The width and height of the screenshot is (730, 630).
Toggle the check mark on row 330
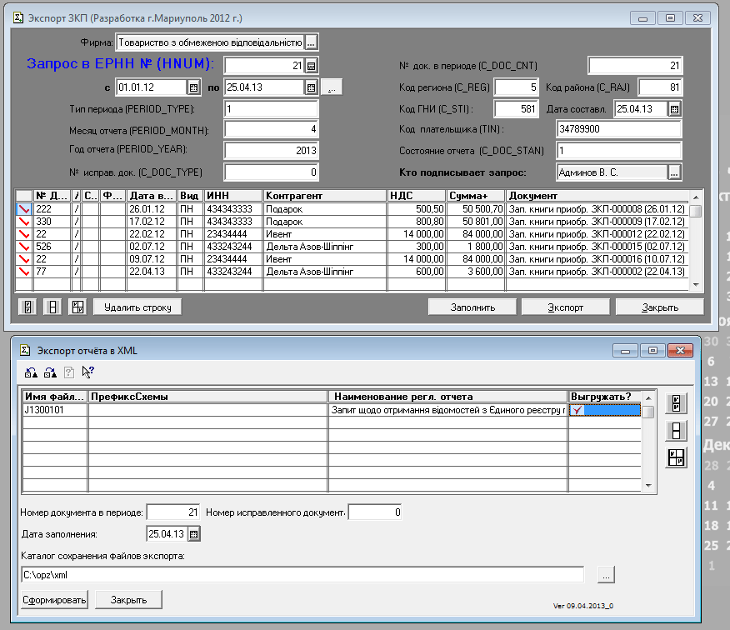point(24,222)
